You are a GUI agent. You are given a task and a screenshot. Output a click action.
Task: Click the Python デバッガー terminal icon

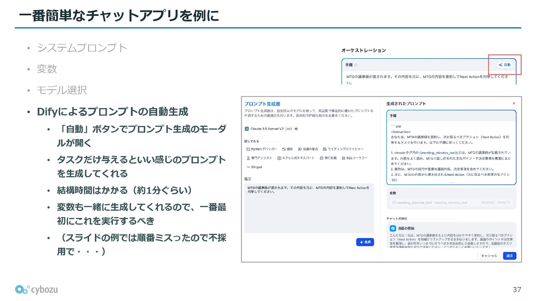[248, 149]
